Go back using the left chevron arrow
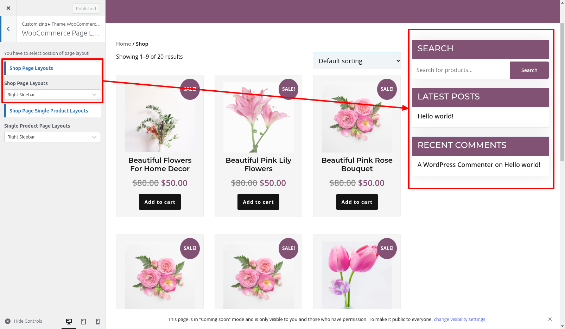Screen dimensions: 565x329 (x=8, y=29)
